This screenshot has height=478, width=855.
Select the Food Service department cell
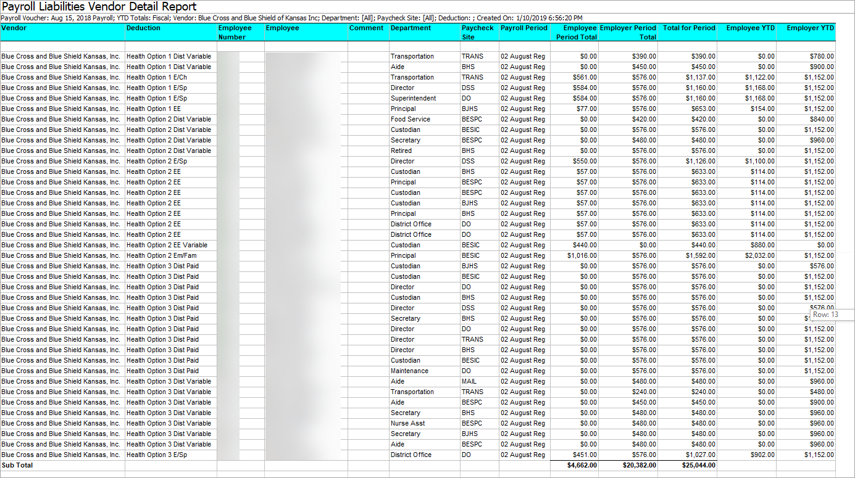pos(411,120)
